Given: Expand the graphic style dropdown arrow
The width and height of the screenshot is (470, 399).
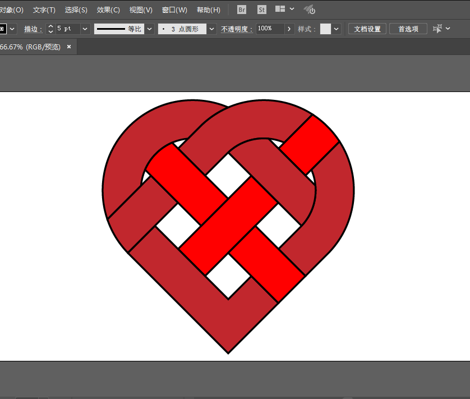Looking at the screenshot, I should click(337, 29).
